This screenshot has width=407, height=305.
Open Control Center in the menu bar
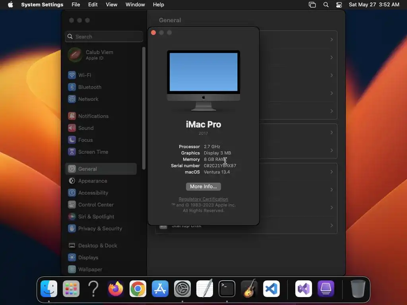(x=339, y=5)
